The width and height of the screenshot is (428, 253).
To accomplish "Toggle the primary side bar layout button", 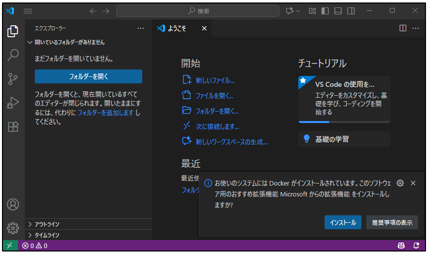I will tap(325, 11).
